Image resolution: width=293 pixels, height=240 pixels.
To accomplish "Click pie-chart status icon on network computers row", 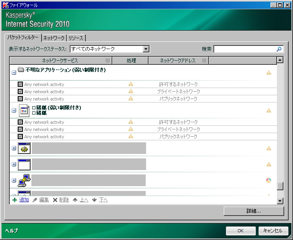I will (x=269, y=180).
